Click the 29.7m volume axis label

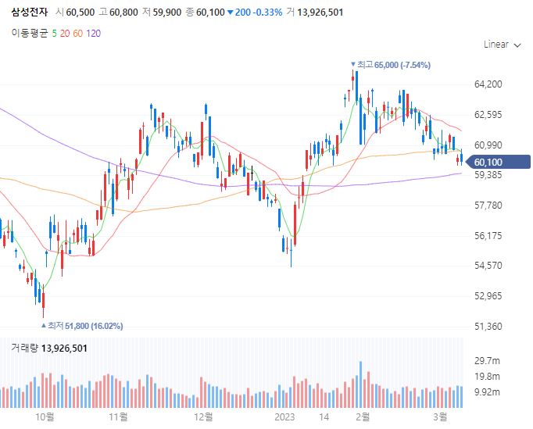pos(487,361)
